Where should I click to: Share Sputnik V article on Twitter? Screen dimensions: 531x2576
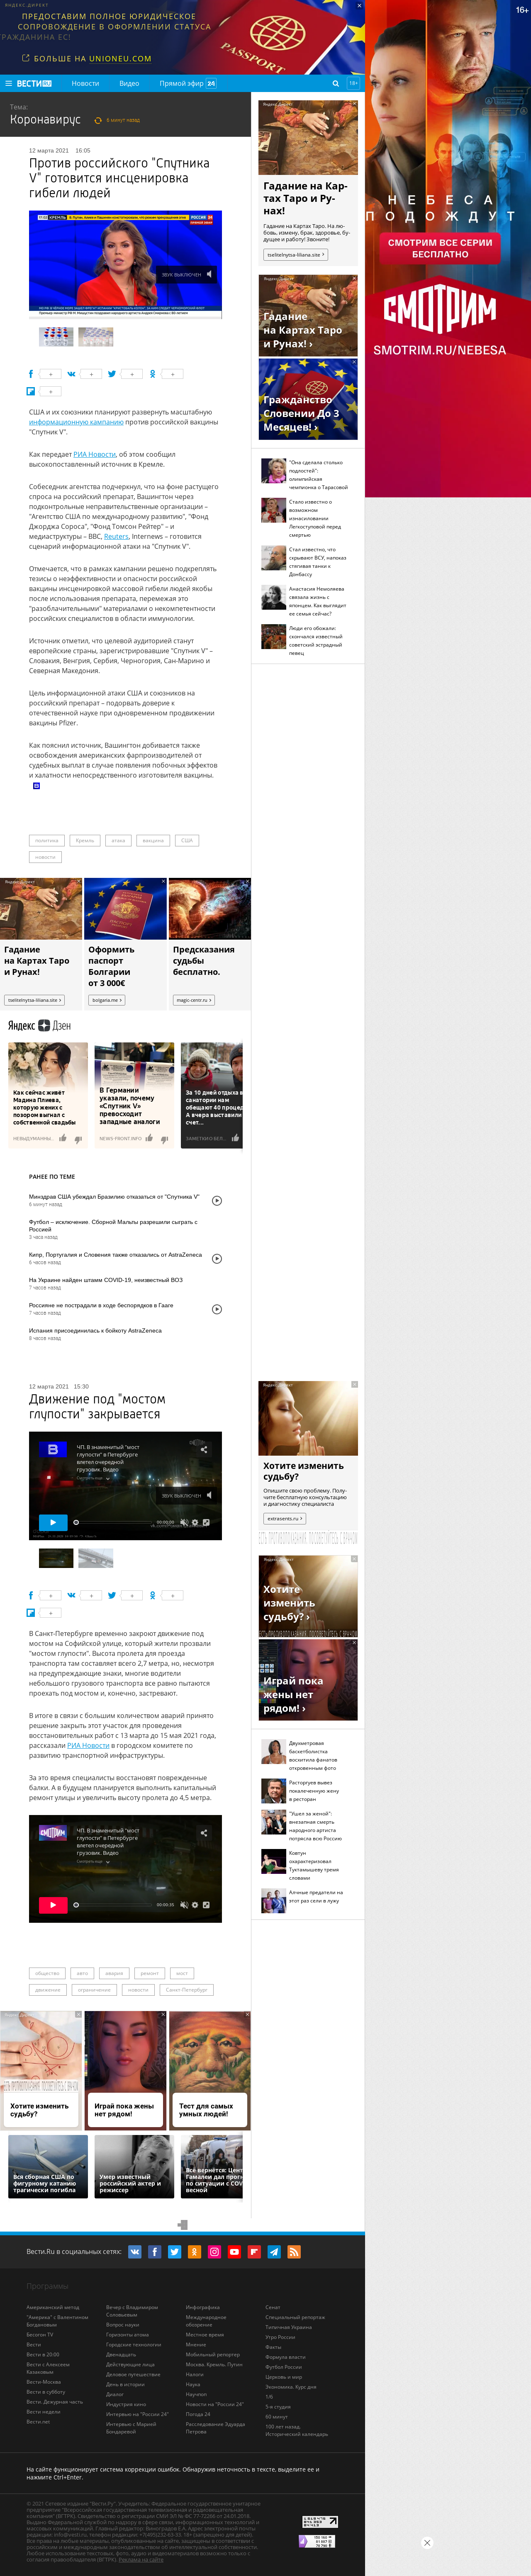(111, 374)
